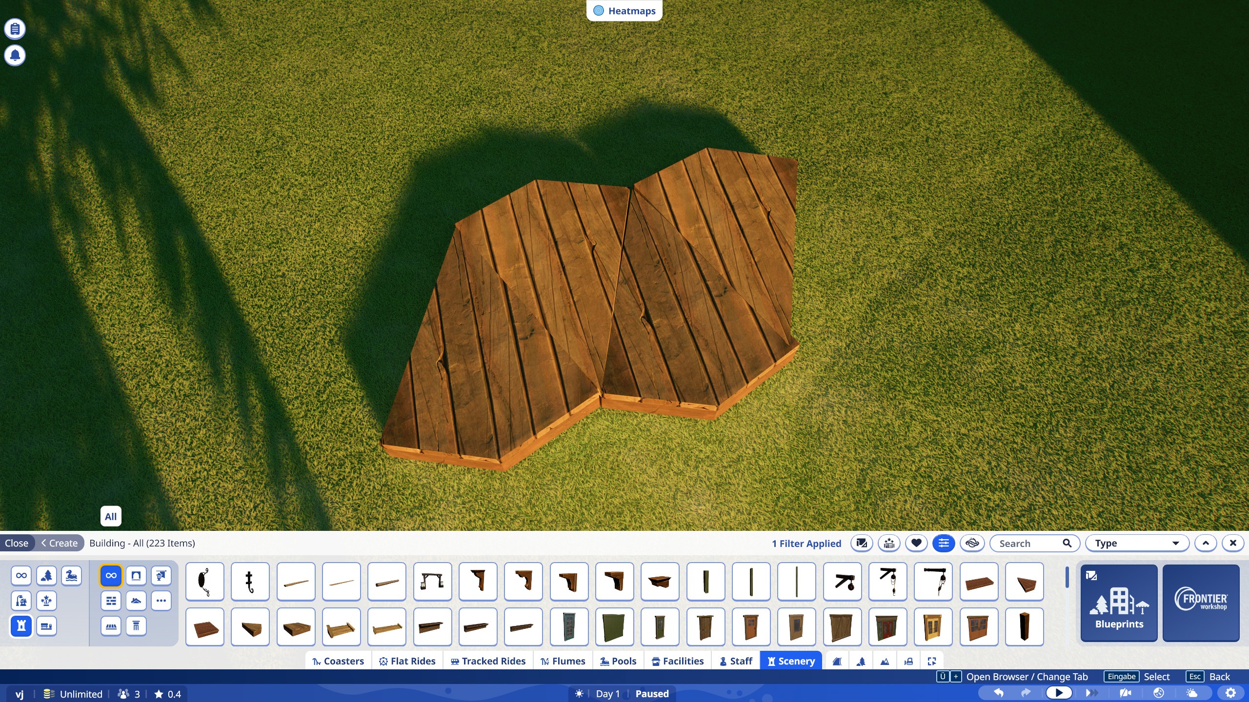Open the settings gear icon

[x=1231, y=693]
